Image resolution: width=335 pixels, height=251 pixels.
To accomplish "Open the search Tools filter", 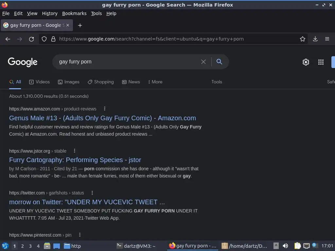I will pyautogui.click(x=217, y=82).
